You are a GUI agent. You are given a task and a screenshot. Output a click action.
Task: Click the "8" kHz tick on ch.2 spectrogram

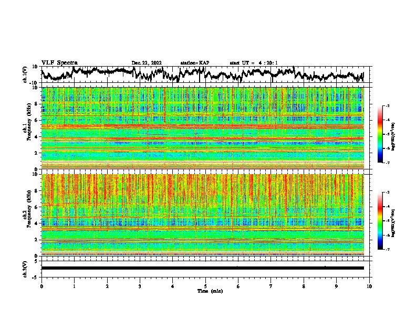coord(37,191)
